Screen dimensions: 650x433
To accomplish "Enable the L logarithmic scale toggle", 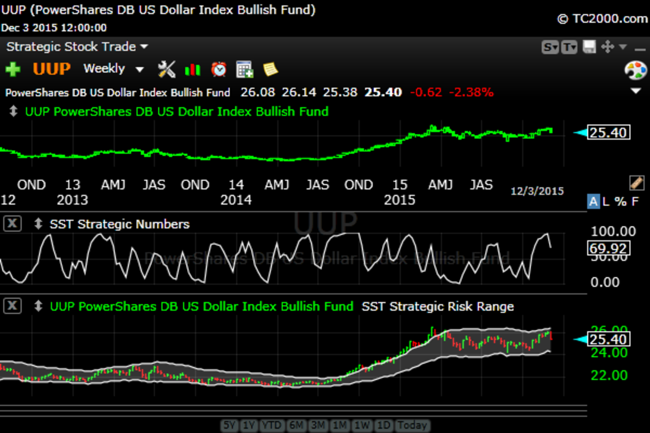I will [606, 202].
